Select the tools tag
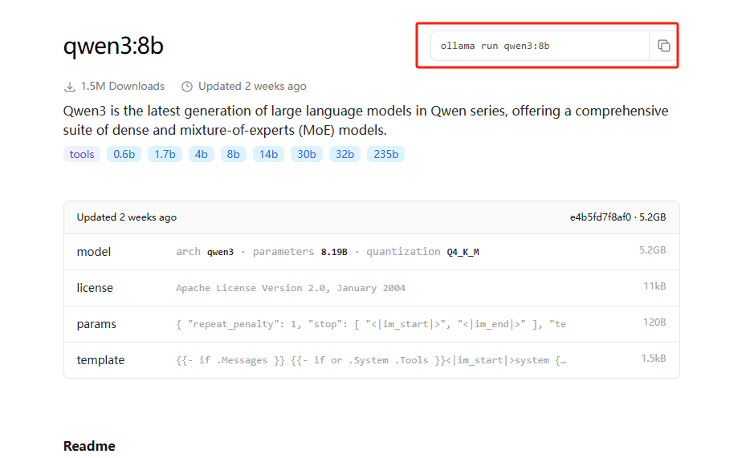Image resolution: width=750 pixels, height=458 pixels. click(x=82, y=154)
